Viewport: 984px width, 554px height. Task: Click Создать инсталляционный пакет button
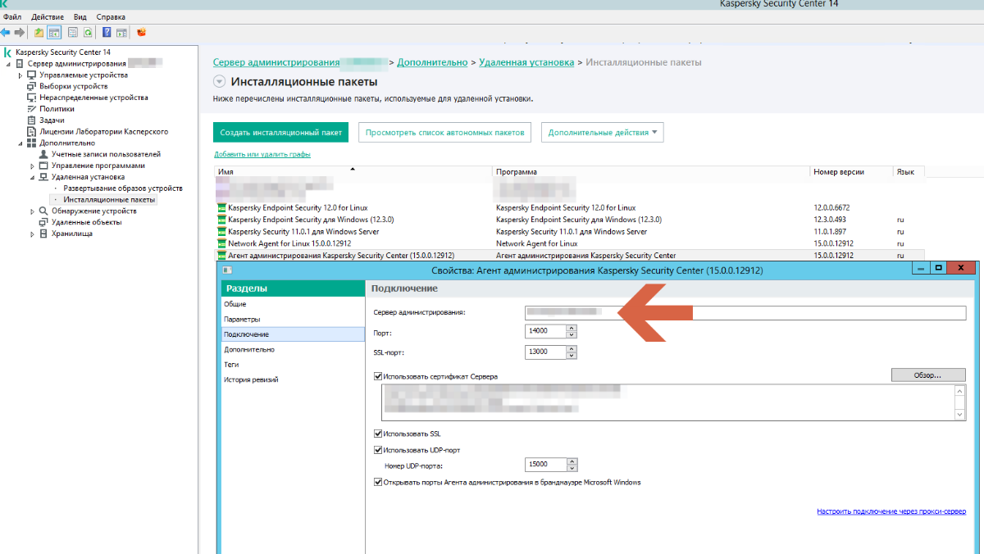[280, 133]
